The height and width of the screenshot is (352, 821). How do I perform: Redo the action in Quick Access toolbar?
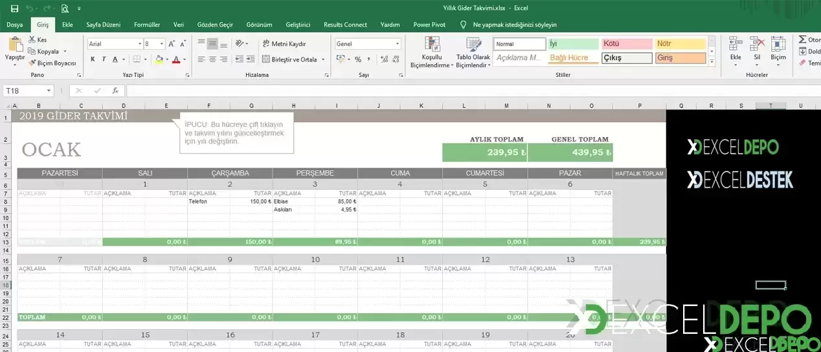[47, 8]
